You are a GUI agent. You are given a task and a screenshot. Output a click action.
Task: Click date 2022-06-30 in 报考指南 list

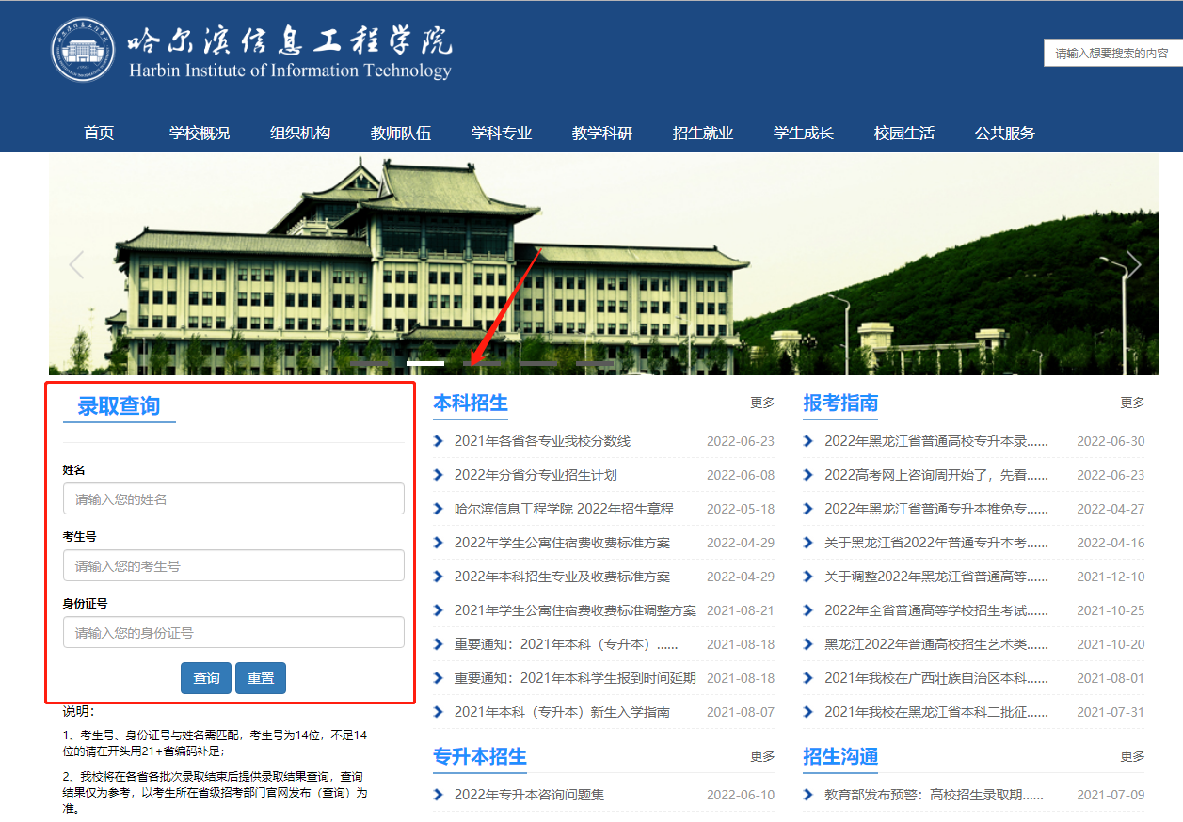tap(1111, 441)
